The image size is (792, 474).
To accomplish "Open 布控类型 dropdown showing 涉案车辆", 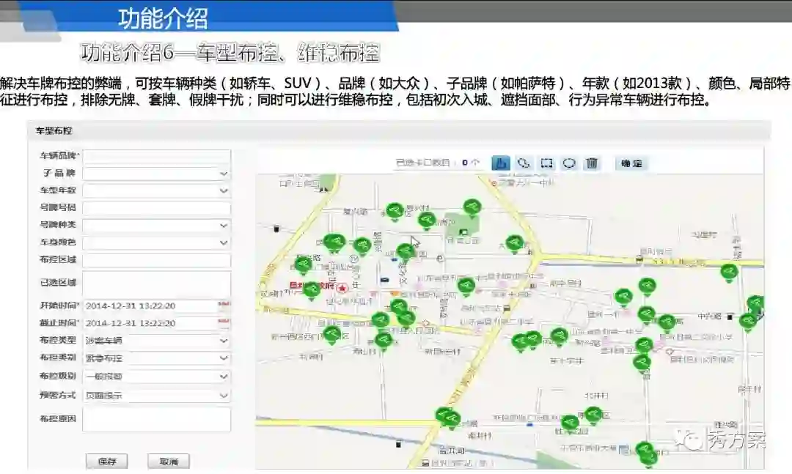I will pos(157,341).
